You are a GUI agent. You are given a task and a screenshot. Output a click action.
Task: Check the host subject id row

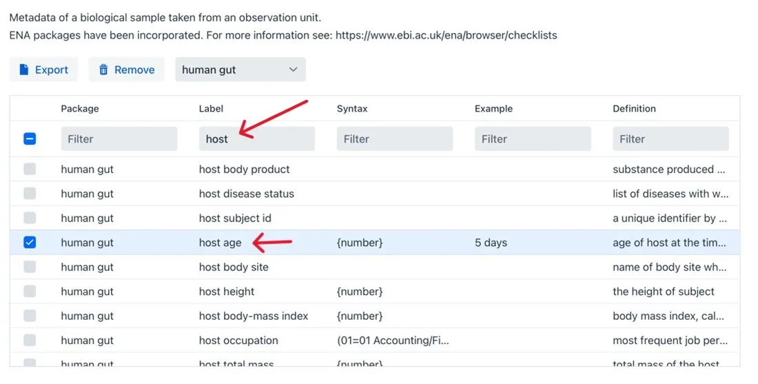30,218
